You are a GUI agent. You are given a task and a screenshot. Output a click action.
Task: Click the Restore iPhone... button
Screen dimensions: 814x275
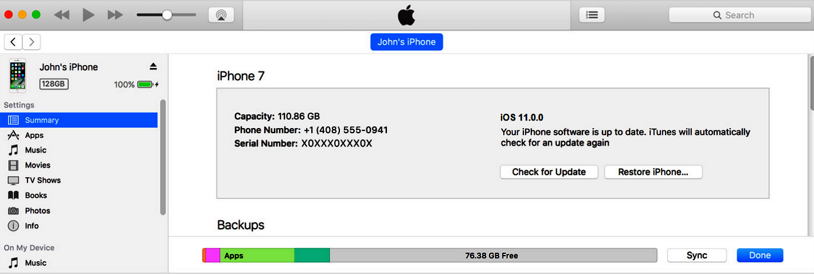tap(653, 172)
